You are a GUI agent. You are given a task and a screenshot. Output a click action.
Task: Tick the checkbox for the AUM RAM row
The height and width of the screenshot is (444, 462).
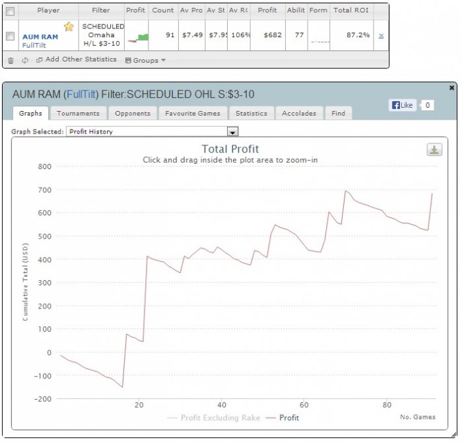pos(11,36)
